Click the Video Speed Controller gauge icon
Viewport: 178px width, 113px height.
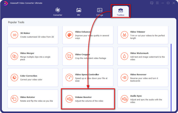[x=69, y=78]
